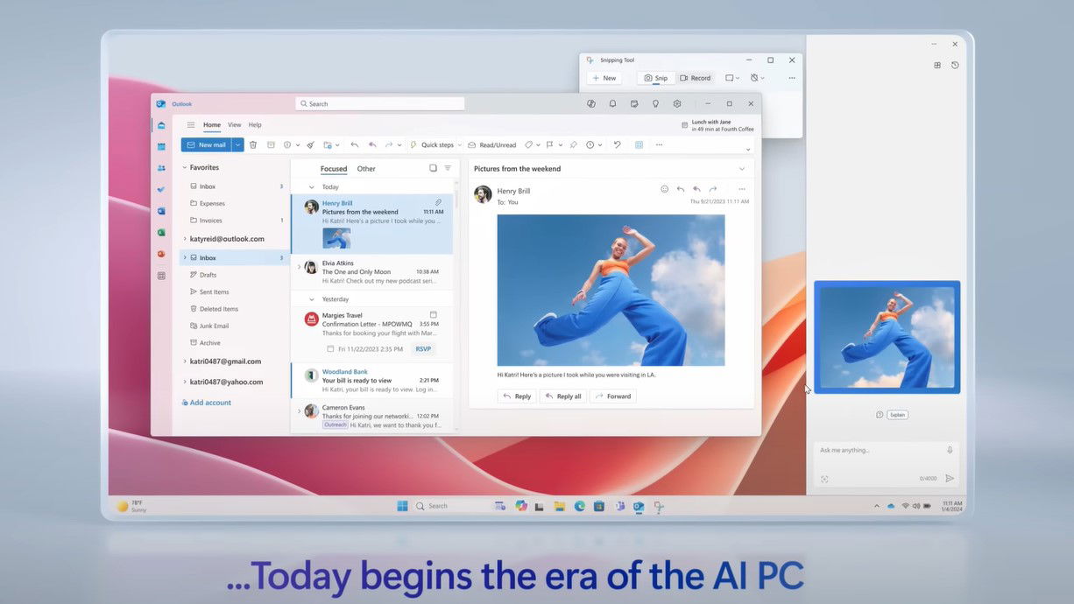
Task: Click the Reply all arrow in the Outlook ribbon
Action: coord(372,144)
